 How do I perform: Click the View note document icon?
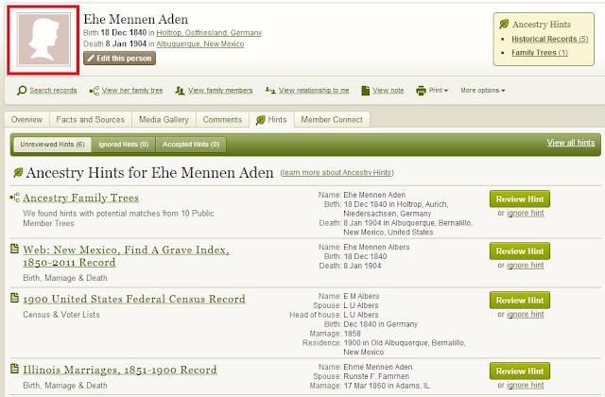pyautogui.click(x=365, y=91)
